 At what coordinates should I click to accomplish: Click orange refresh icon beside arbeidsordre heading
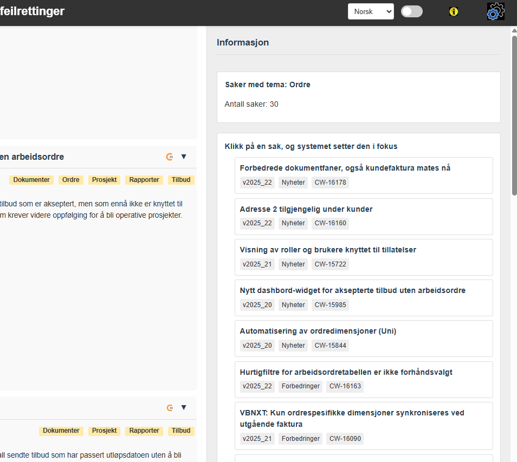click(170, 157)
